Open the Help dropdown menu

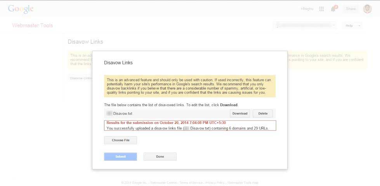352,26
